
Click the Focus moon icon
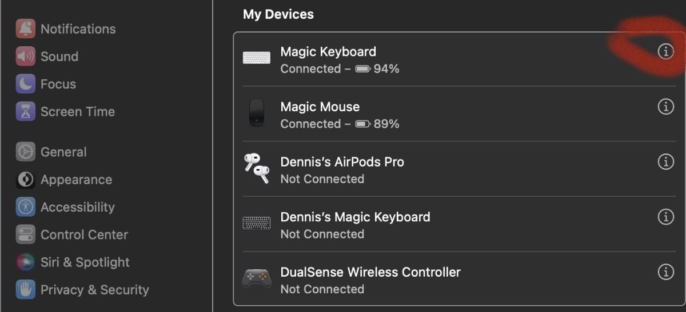[x=26, y=84]
